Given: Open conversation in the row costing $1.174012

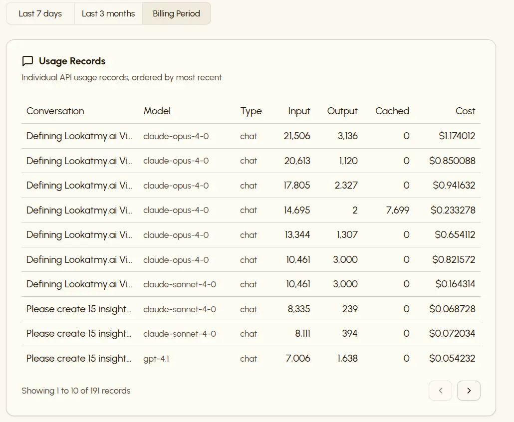Looking at the screenshot, I should tap(79, 136).
